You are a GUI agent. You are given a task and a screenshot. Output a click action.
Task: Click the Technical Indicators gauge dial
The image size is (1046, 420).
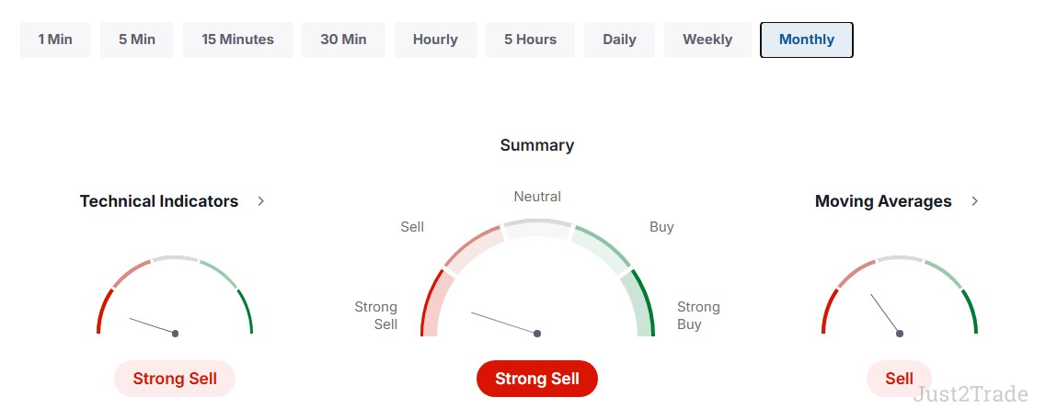pos(175,295)
